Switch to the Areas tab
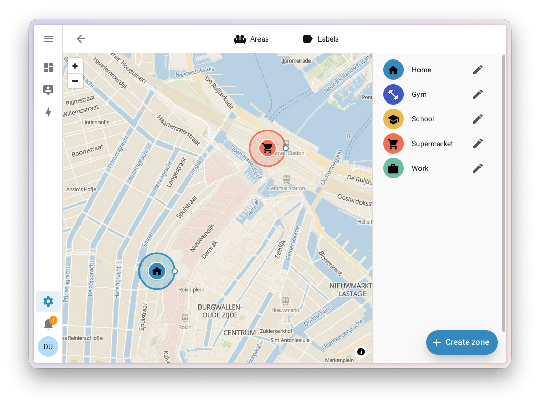The image size is (540, 406). 251,39
